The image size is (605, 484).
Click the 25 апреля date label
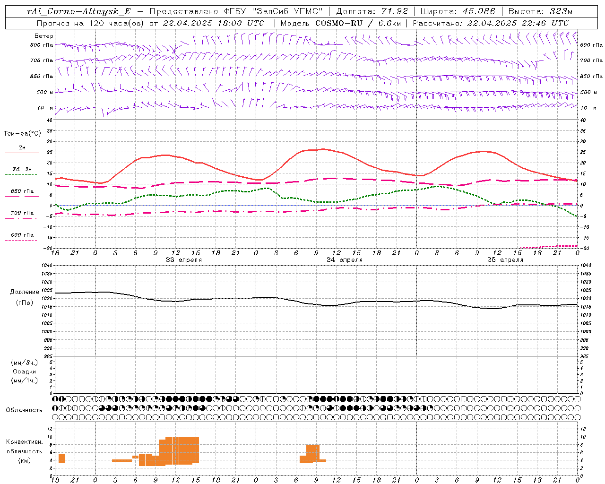click(505, 260)
